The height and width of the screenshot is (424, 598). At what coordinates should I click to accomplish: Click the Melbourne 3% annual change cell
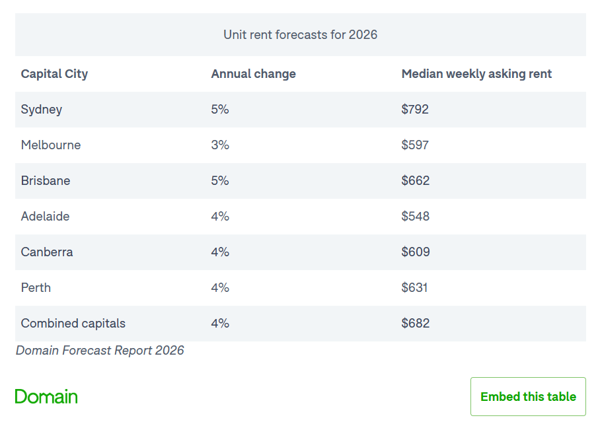(x=220, y=145)
